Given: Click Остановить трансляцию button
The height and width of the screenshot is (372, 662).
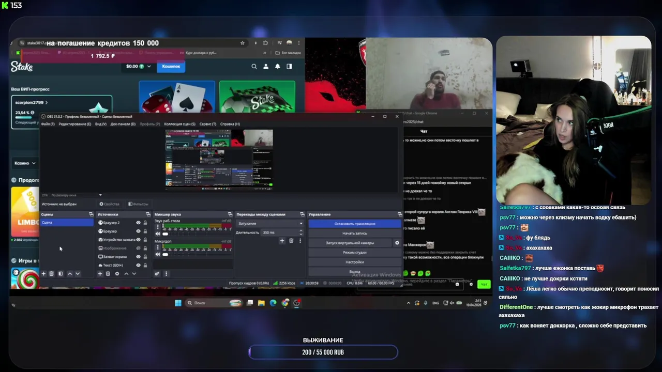Looking at the screenshot, I should pyautogui.click(x=355, y=224).
